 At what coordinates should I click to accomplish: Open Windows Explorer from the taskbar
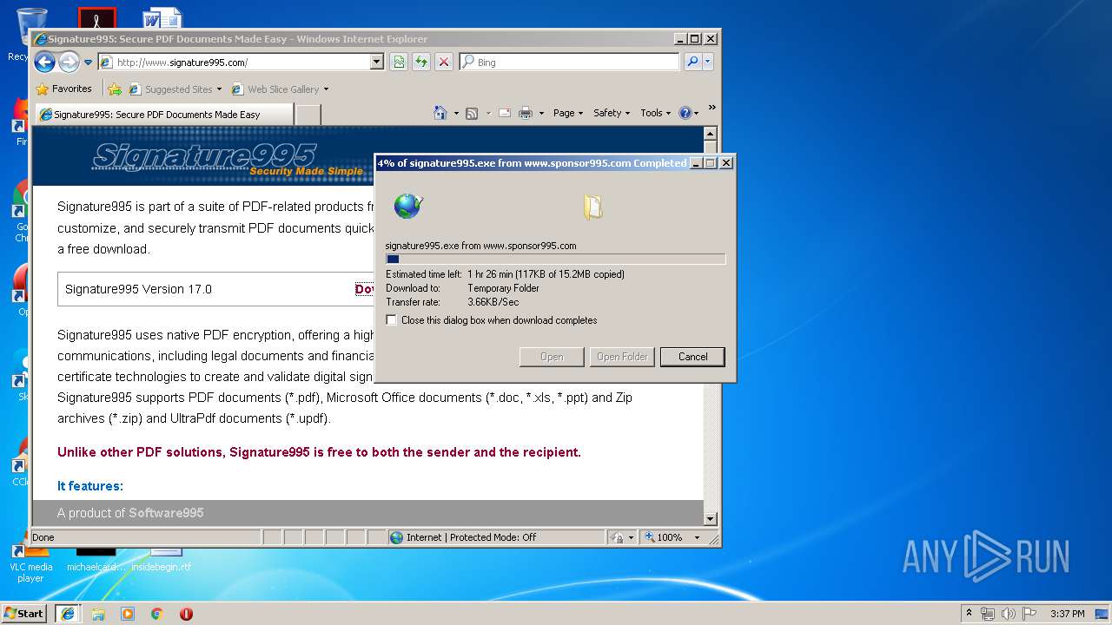click(98, 614)
